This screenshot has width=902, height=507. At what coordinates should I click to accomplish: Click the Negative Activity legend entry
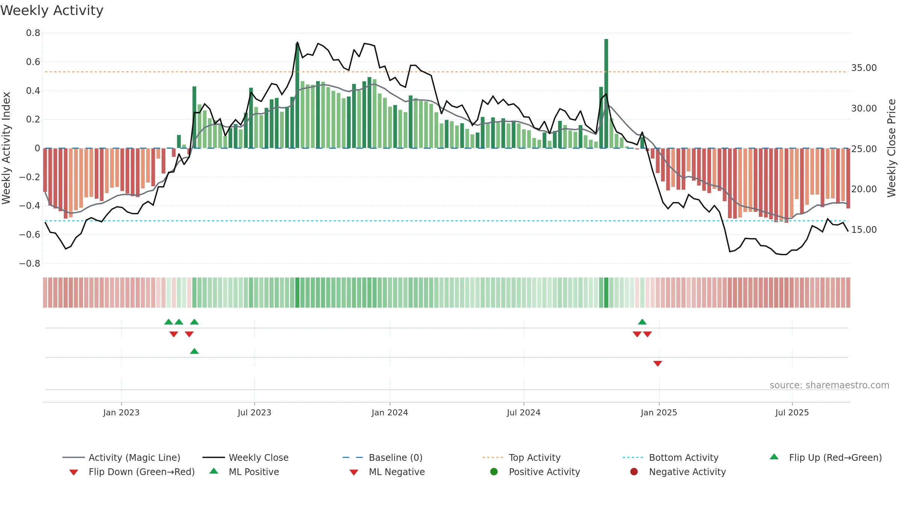(678, 472)
